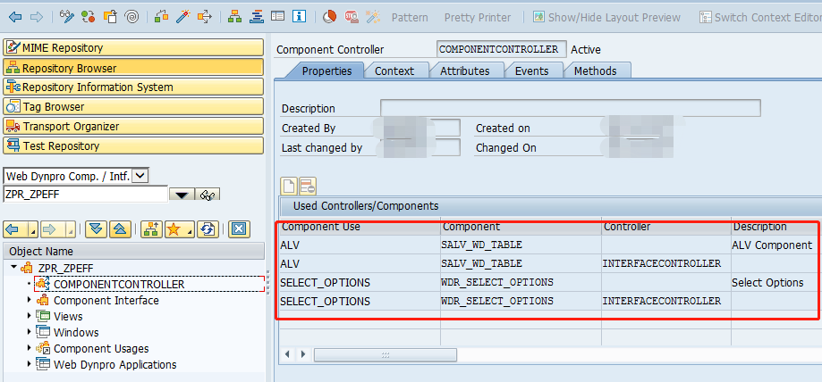Click the first WDR_SELECT_OPTIONS cell
This screenshot has height=382, width=822.
point(521,283)
